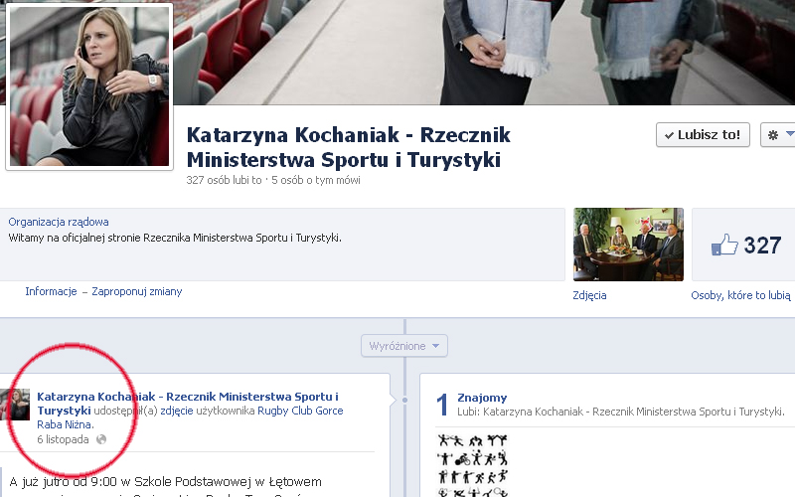Click the Lubisz to! button

[x=703, y=135]
